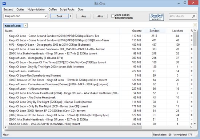Open the search term dropdown arrow
Screen dimensions: 200x139
(x=46, y=16)
